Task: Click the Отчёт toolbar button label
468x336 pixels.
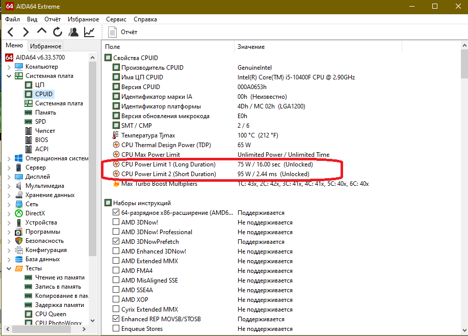Action: (x=129, y=32)
